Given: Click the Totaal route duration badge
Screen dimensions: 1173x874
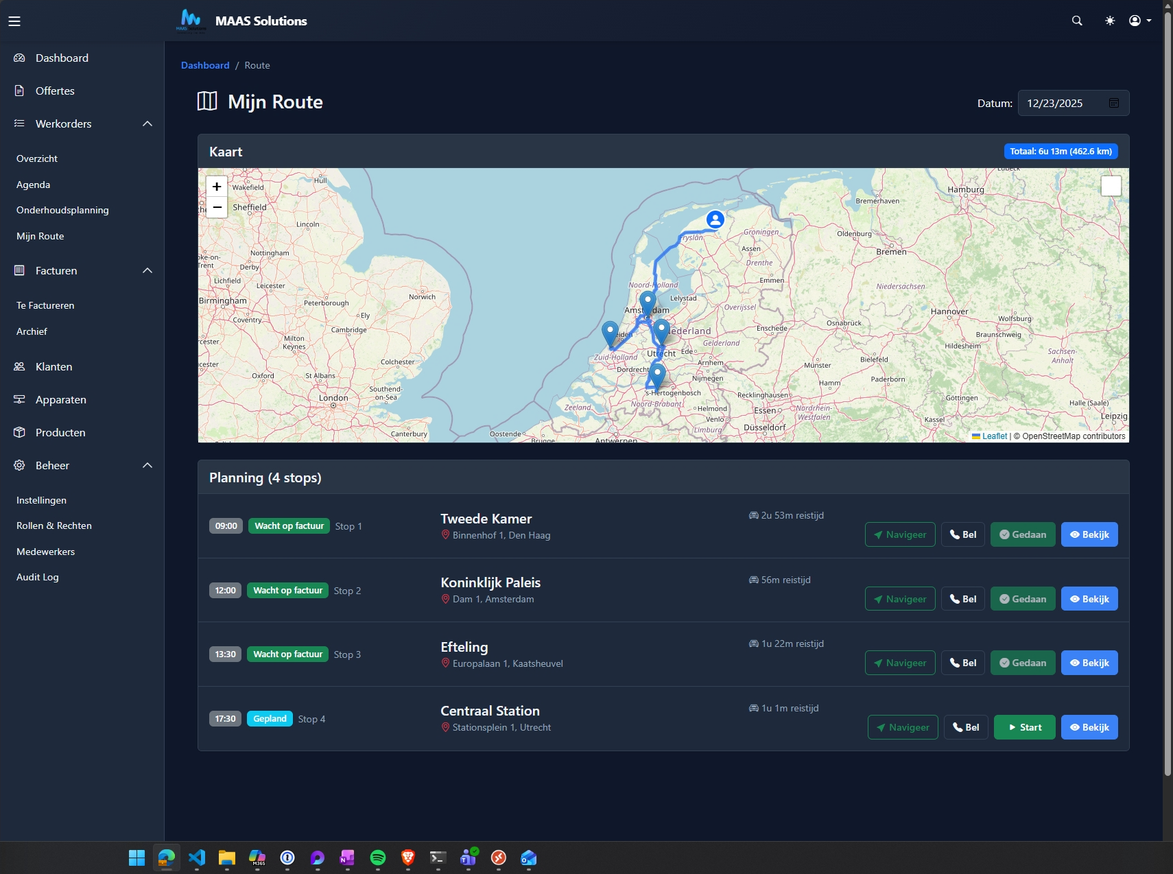Looking at the screenshot, I should click(x=1060, y=150).
